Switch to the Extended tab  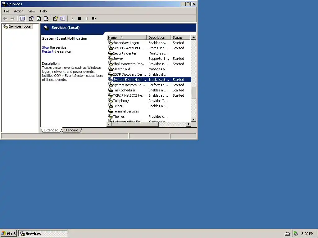(51, 130)
